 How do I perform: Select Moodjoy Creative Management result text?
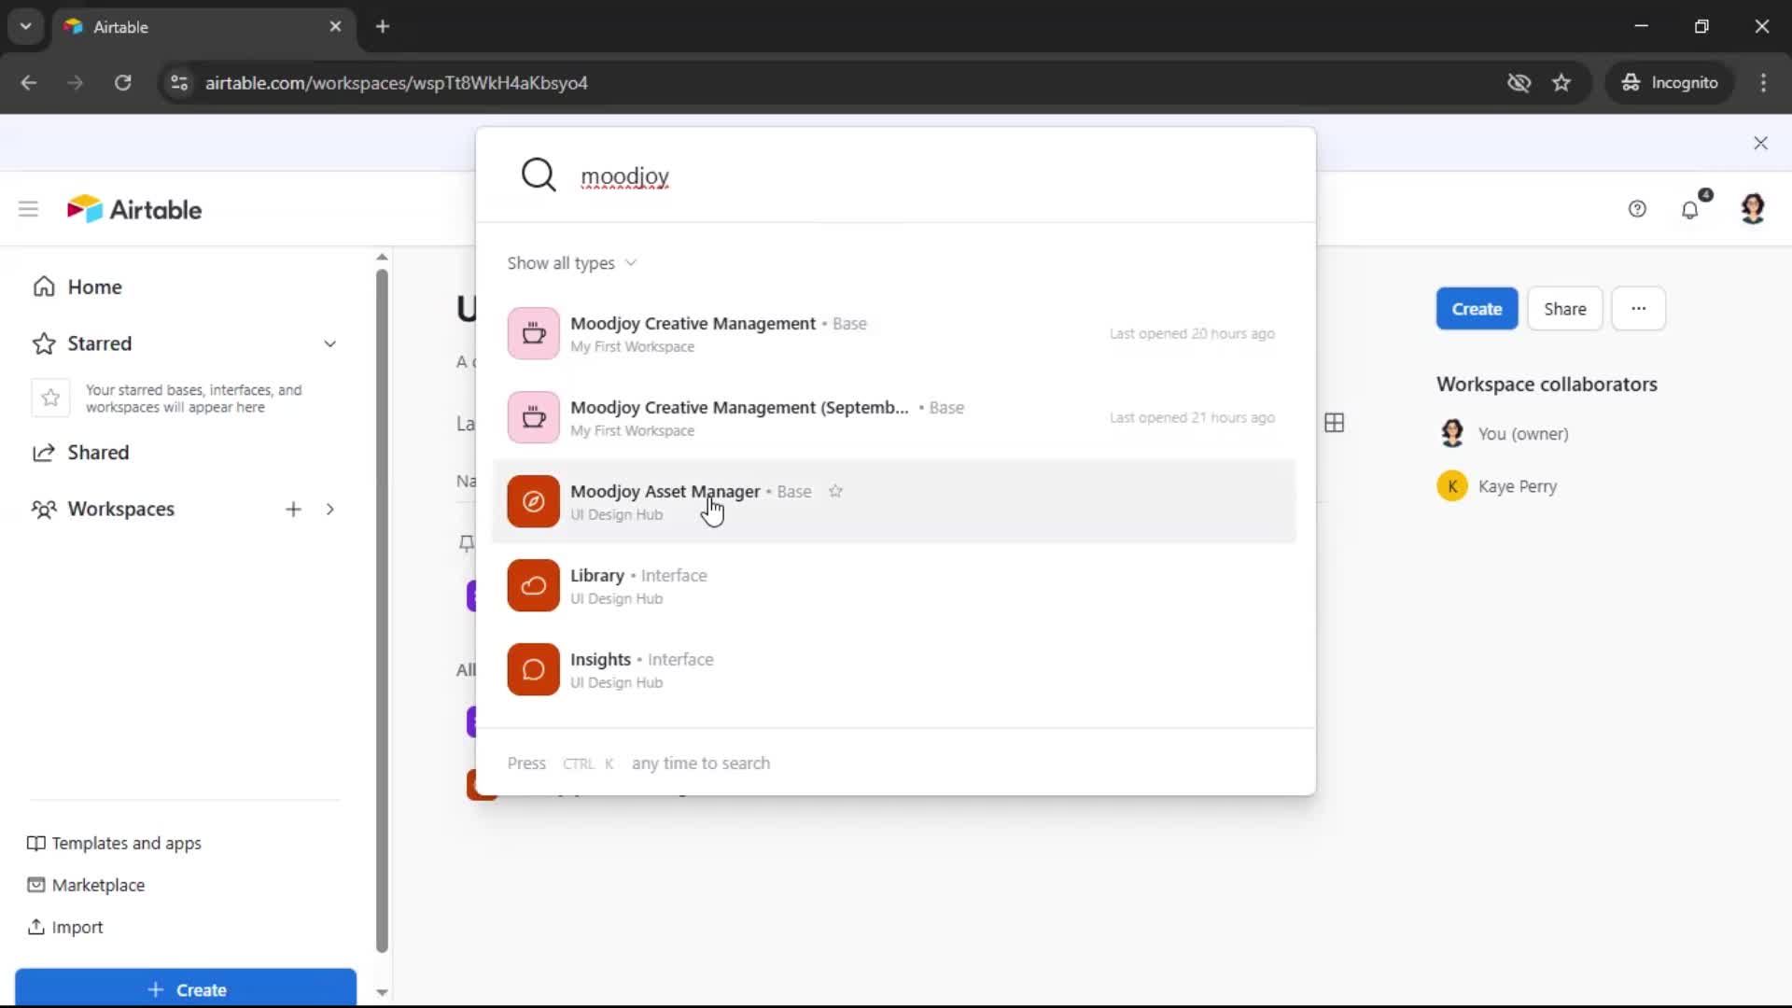coord(693,324)
